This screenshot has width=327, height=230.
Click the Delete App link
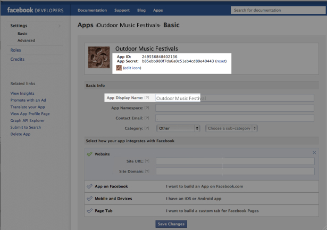(x=20, y=134)
